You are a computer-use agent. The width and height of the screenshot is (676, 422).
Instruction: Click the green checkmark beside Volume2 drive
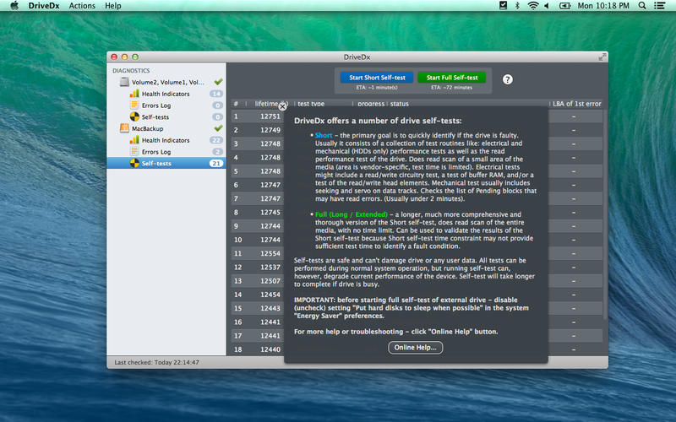[218, 81]
